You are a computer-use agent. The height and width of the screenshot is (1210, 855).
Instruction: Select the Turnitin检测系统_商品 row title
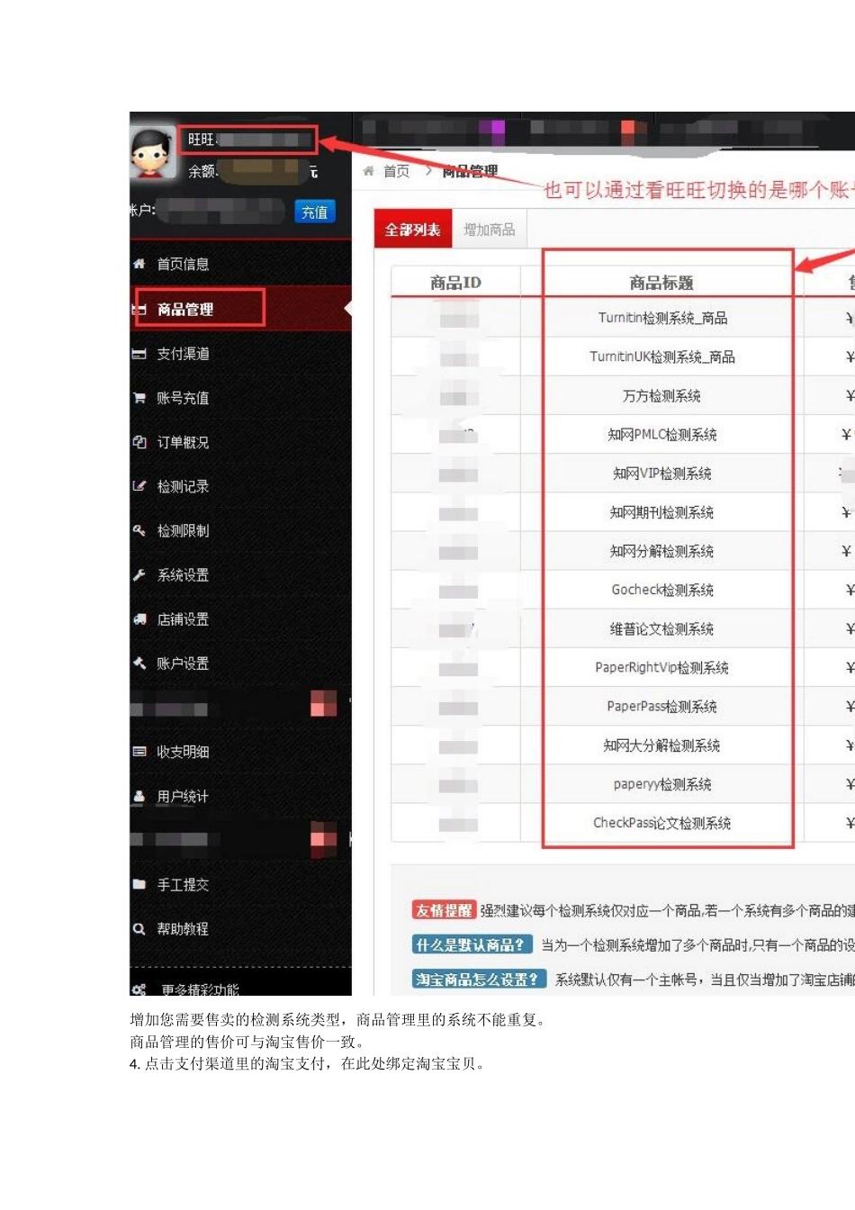click(662, 318)
